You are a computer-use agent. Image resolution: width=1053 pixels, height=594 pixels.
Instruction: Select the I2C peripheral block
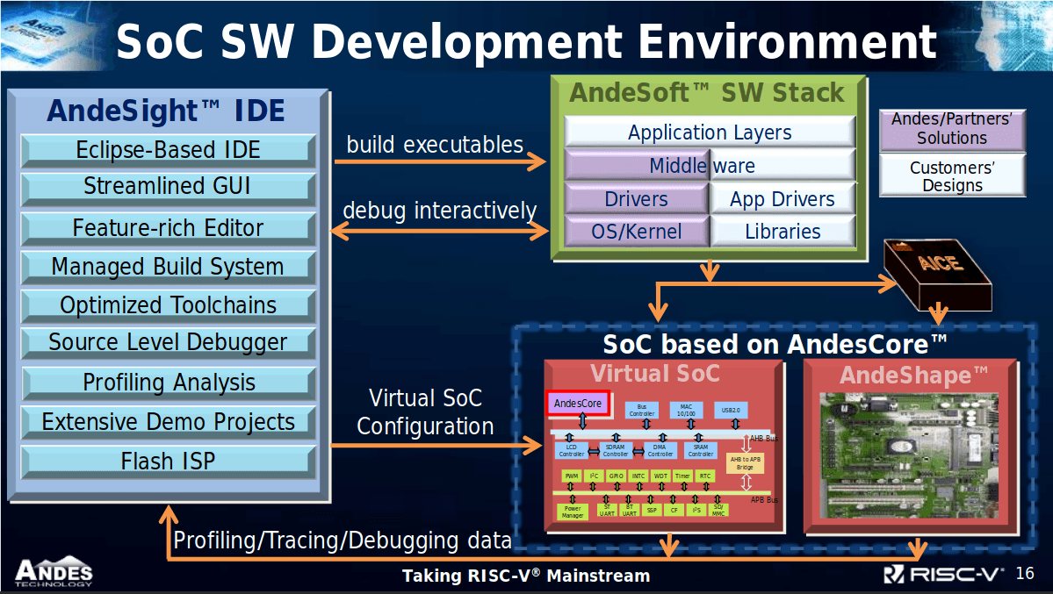click(x=594, y=476)
